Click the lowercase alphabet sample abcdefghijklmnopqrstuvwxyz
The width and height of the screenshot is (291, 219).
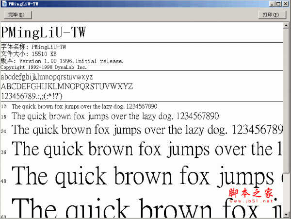pyautogui.click(x=47, y=77)
